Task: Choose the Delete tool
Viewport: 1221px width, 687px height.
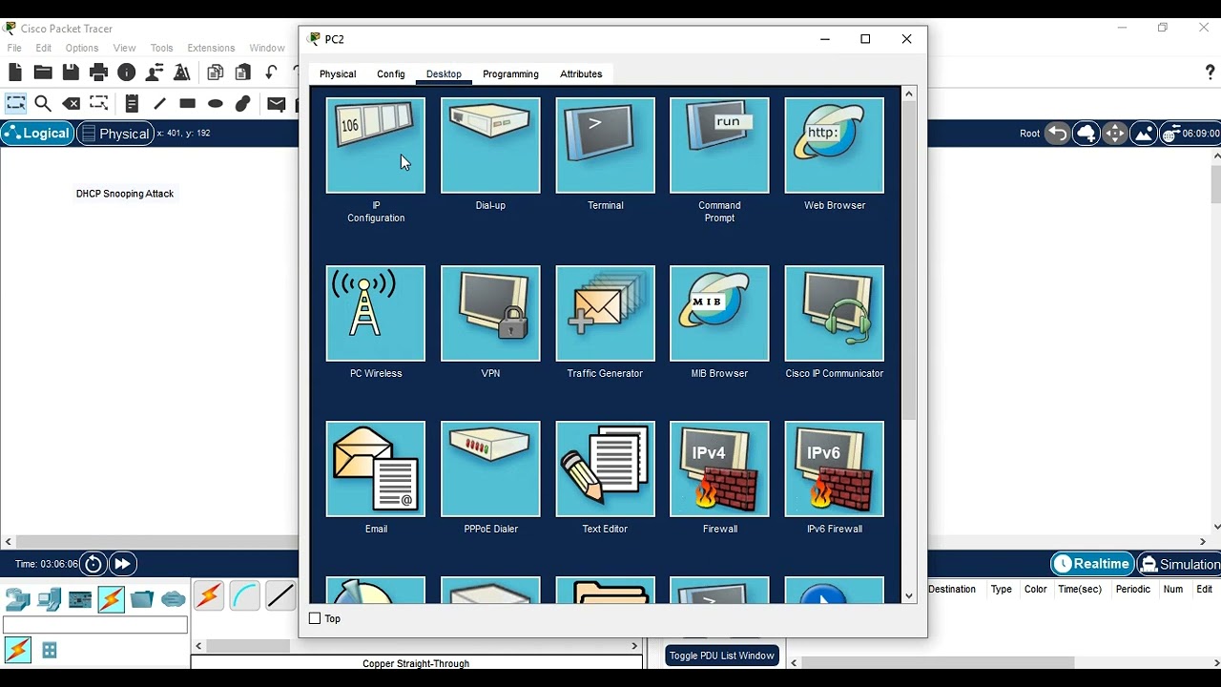Action: 71,103
